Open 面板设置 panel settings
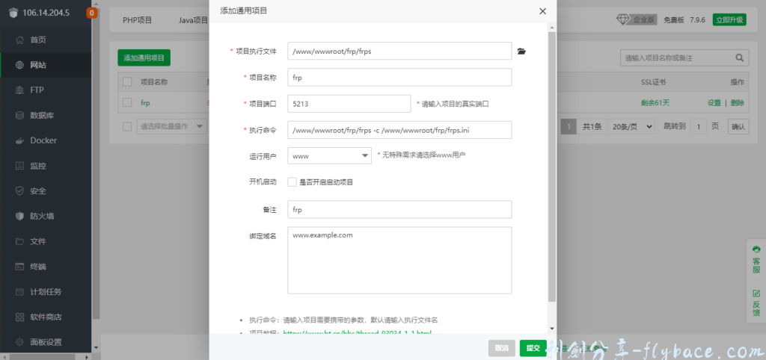 [x=46, y=342]
